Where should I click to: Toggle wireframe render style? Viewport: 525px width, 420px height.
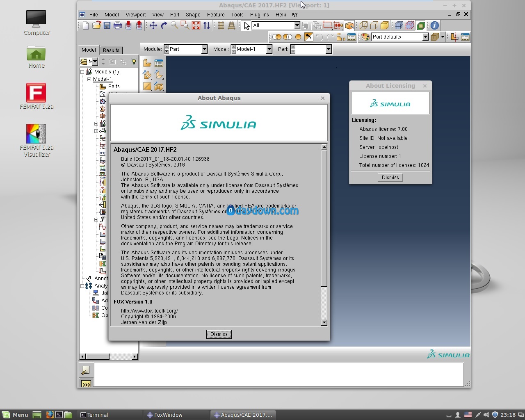[x=363, y=25]
